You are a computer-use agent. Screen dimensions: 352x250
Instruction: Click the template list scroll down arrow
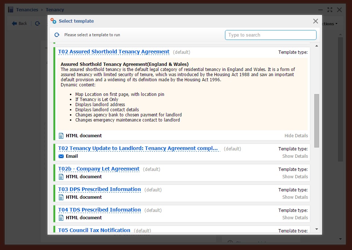tap(317, 229)
